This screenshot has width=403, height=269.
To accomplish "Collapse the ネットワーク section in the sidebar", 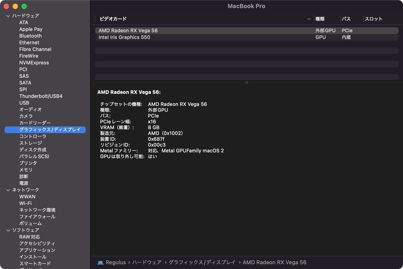I will (8, 190).
